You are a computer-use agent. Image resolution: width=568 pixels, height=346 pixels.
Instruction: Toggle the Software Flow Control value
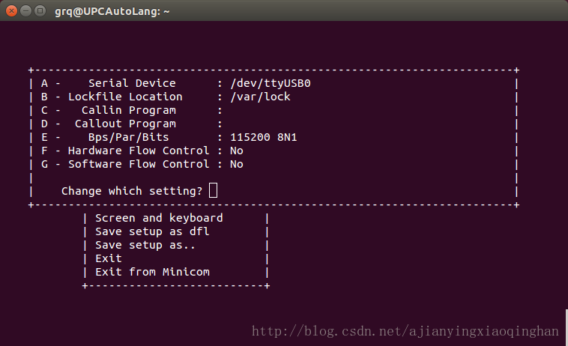(237, 164)
